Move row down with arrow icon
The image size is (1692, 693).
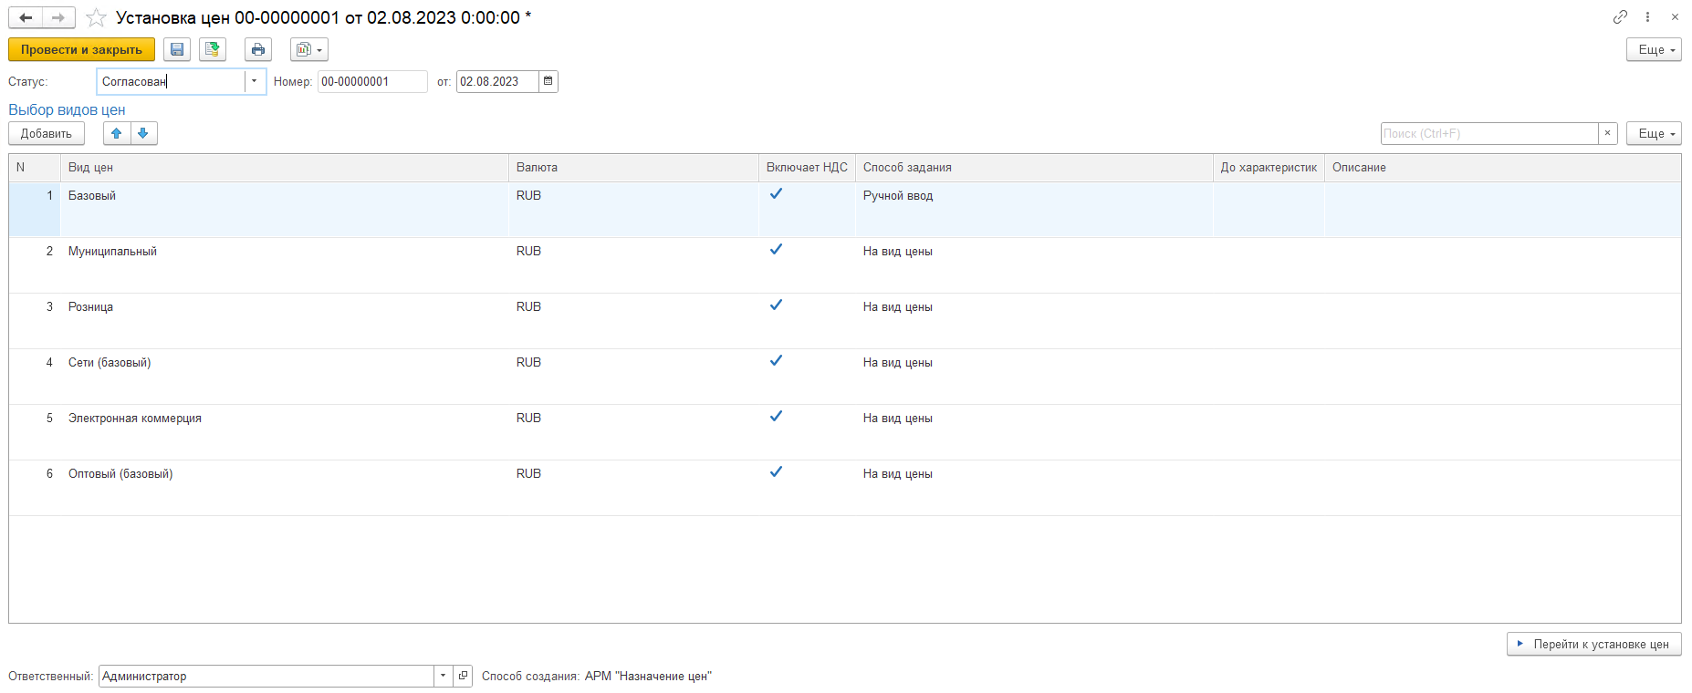point(143,133)
